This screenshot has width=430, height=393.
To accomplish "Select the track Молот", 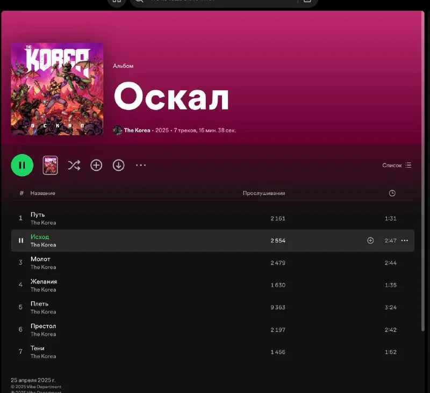I will point(40,259).
